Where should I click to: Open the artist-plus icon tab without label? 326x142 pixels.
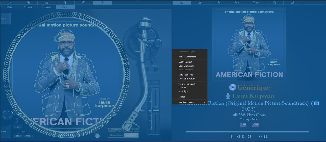tap(219, 3)
